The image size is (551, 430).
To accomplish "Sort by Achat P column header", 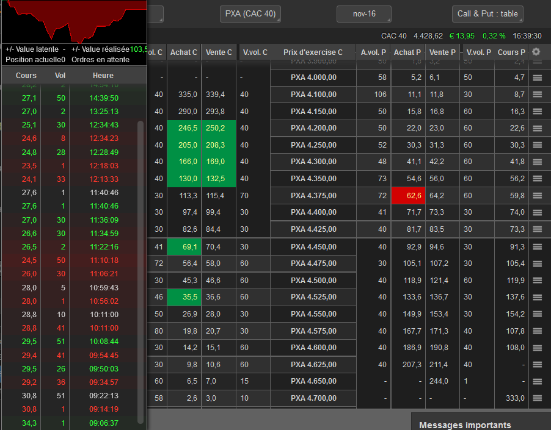I will (x=407, y=52).
